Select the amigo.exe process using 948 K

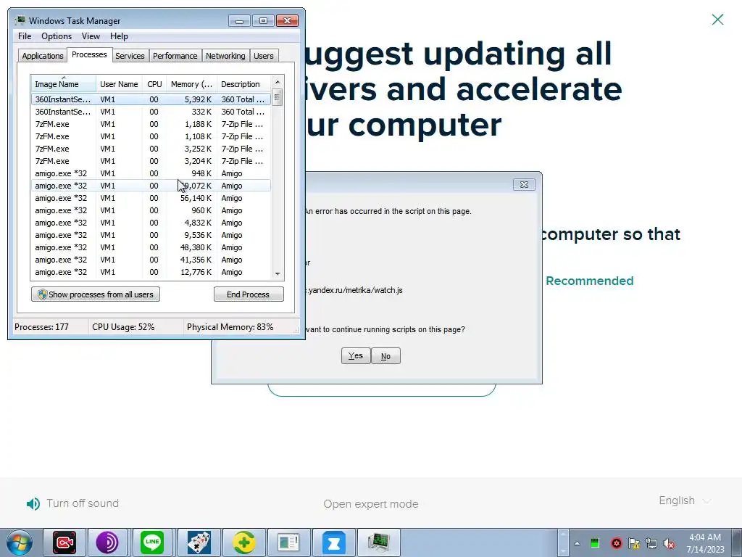click(x=151, y=173)
